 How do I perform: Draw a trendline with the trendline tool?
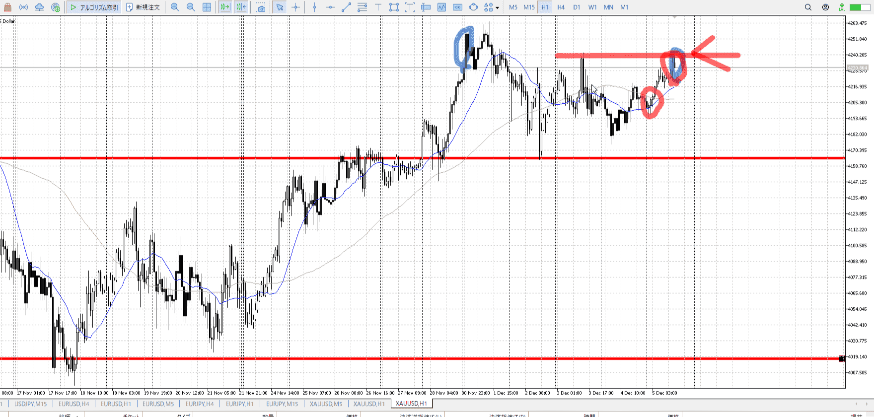click(x=346, y=7)
